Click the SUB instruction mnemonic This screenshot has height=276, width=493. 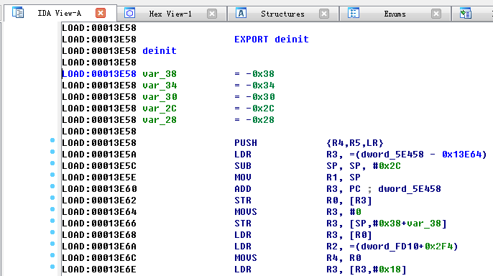point(243,166)
